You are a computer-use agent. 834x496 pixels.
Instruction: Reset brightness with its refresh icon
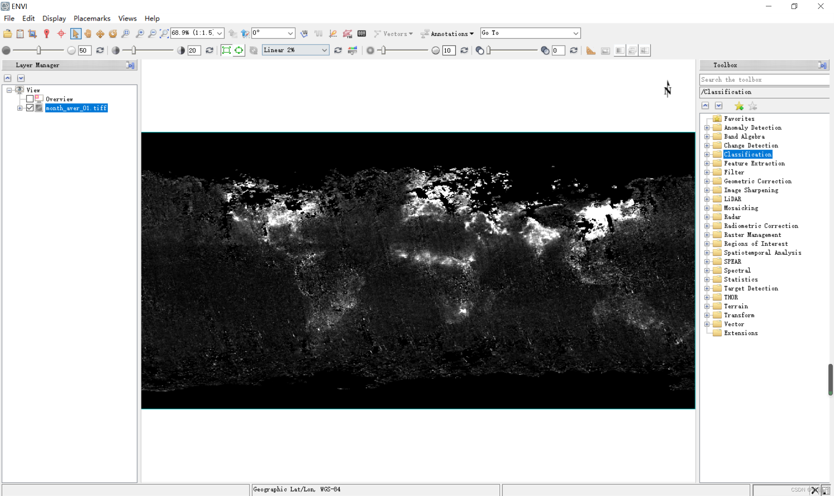click(100, 50)
